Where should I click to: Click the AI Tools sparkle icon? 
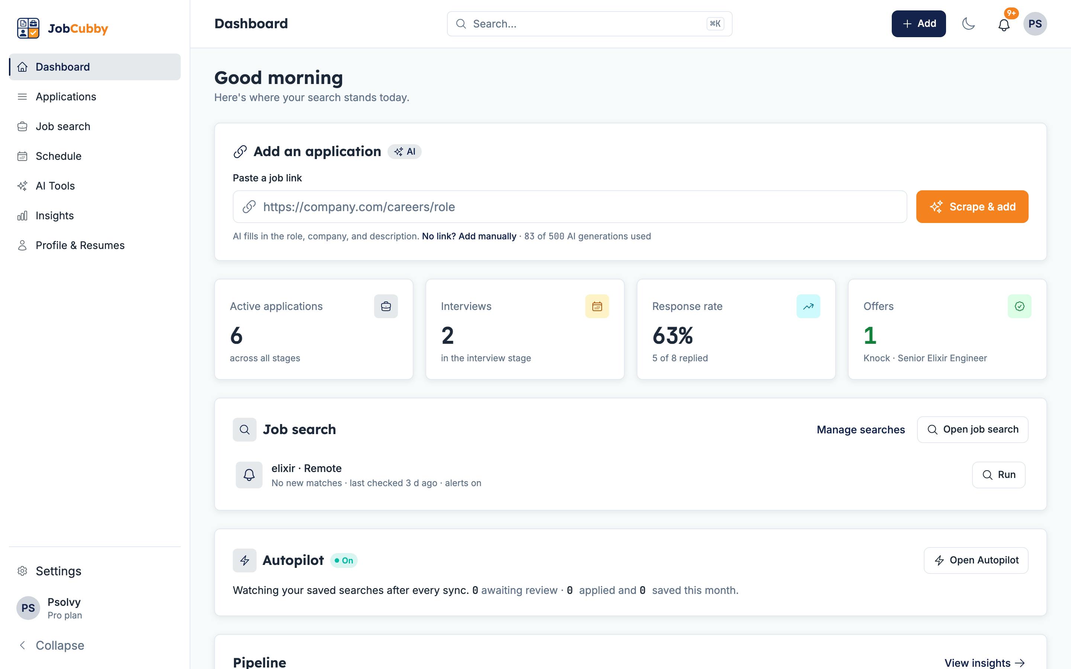click(22, 186)
